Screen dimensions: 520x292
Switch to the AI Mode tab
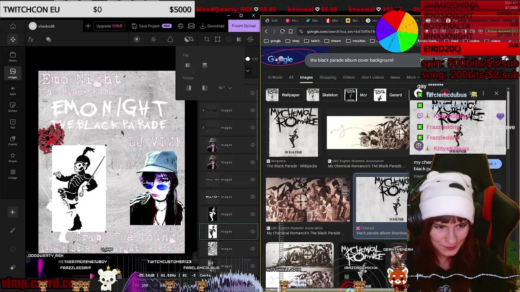(x=275, y=77)
